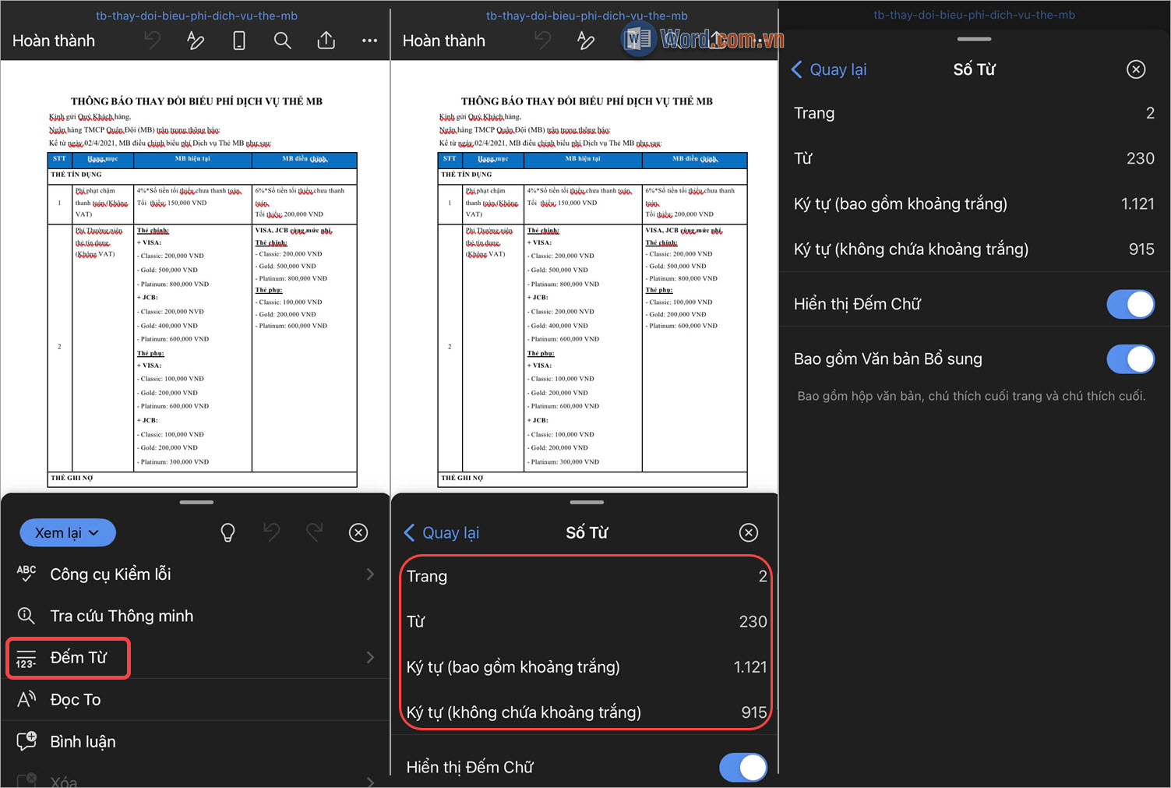The image size is (1171, 788).
Task: Tap document title in left panel header
Action: point(196,16)
